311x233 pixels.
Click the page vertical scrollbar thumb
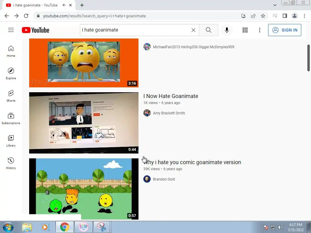tap(309, 58)
